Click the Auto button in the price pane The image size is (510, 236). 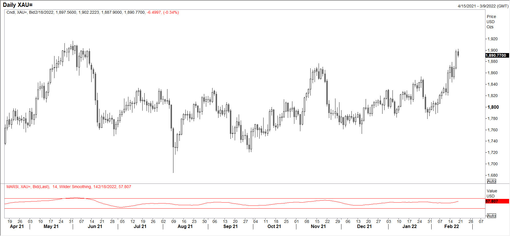tap(491, 181)
